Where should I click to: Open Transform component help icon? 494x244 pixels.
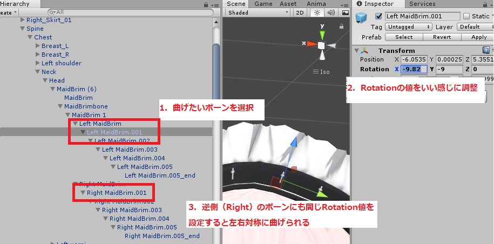click(485, 50)
